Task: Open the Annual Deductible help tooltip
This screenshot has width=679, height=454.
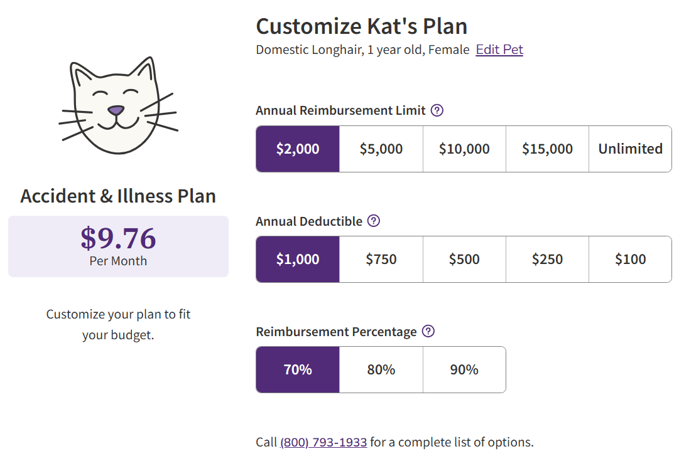Action: 373,221
